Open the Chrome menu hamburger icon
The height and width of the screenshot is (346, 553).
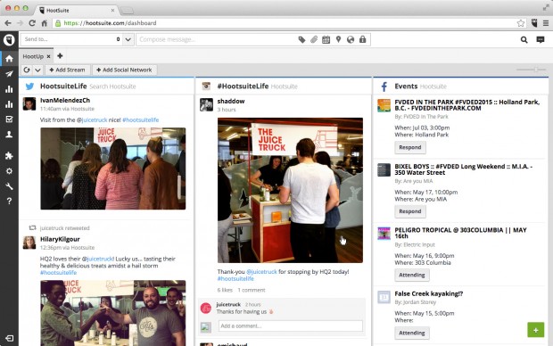point(546,23)
